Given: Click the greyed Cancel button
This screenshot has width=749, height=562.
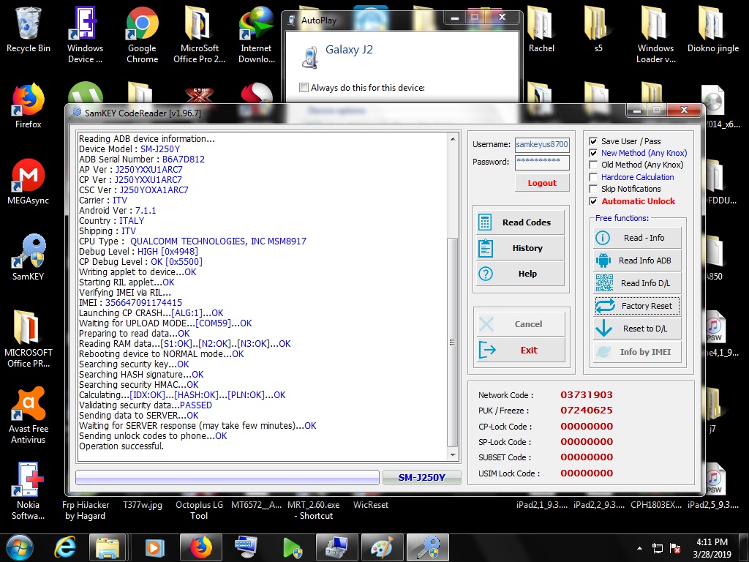Looking at the screenshot, I should pos(520,324).
